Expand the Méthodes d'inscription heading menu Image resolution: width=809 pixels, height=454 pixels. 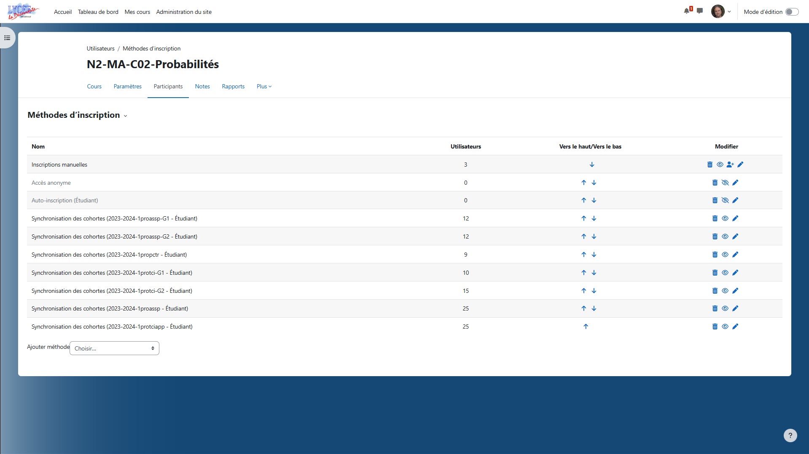pyautogui.click(x=125, y=116)
